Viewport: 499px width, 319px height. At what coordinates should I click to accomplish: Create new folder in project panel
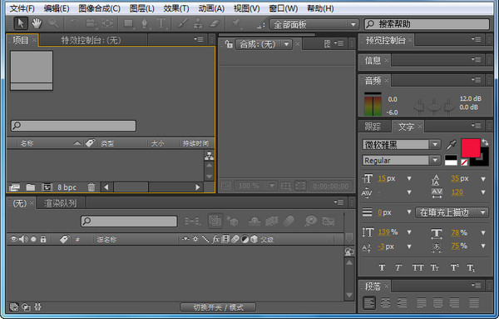point(31,187)
